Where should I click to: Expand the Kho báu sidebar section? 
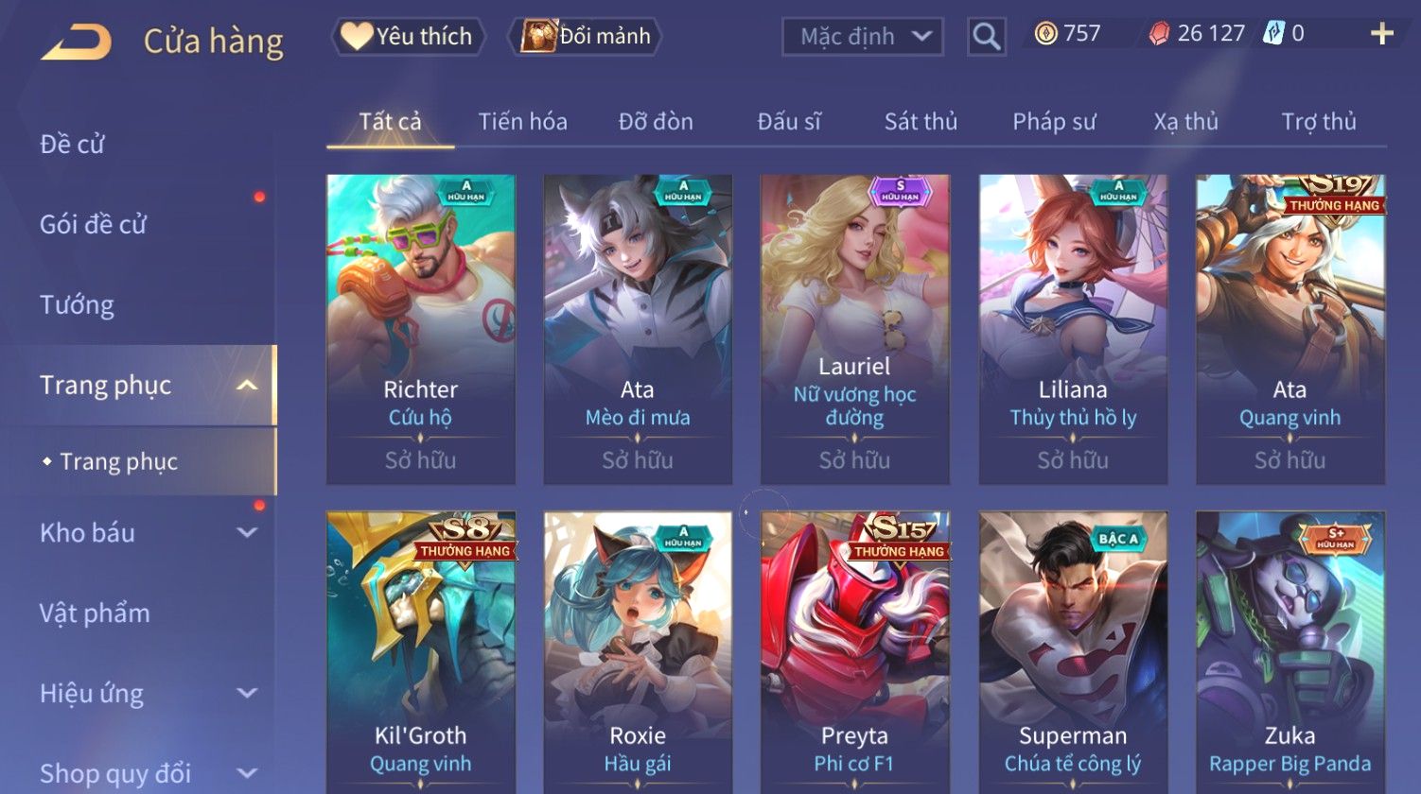tap(247, 533)
